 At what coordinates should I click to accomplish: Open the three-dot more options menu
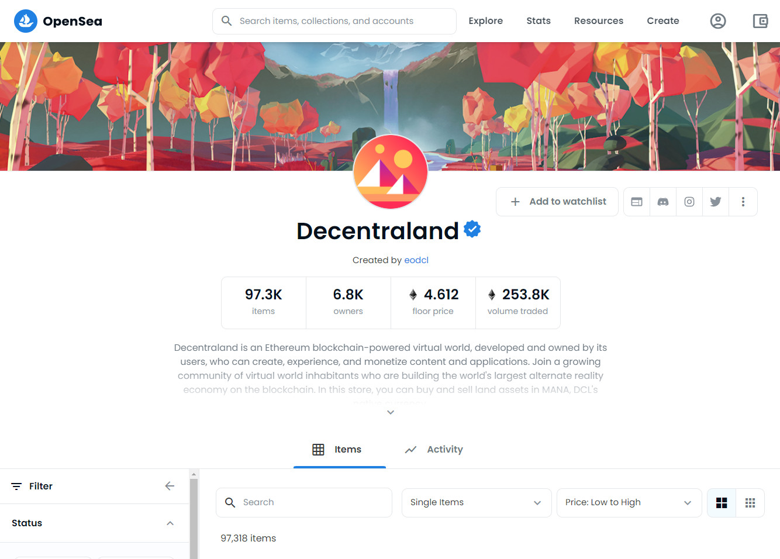(743, 202)
